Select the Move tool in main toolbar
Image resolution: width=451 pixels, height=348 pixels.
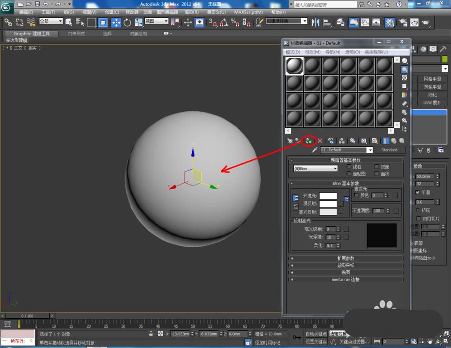tap(116, 22)
